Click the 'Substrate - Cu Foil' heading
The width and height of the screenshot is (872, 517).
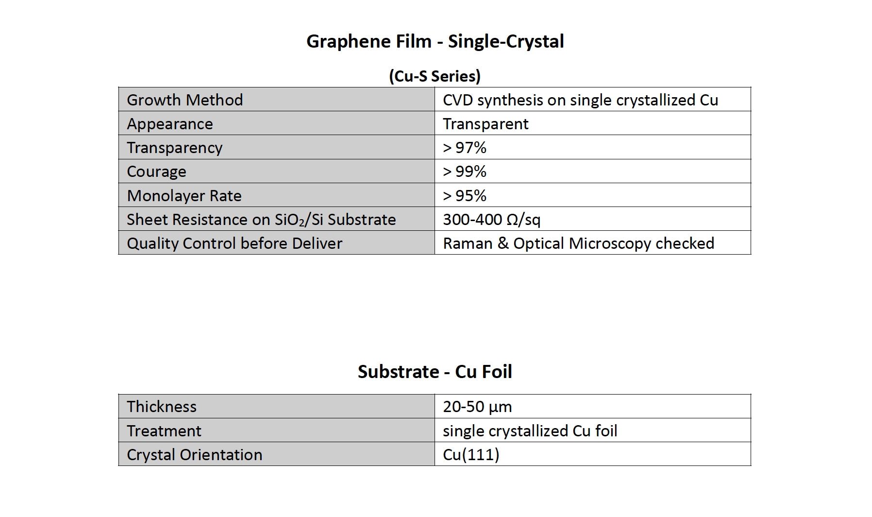pos(435,372)
